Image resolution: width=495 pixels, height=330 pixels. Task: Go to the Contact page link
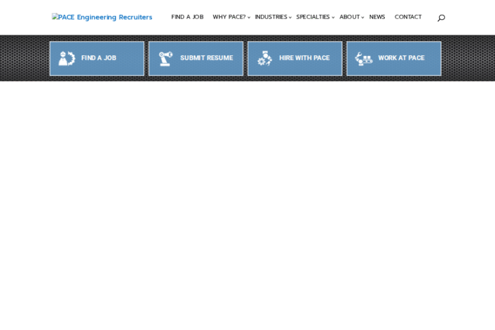point(408,17)
